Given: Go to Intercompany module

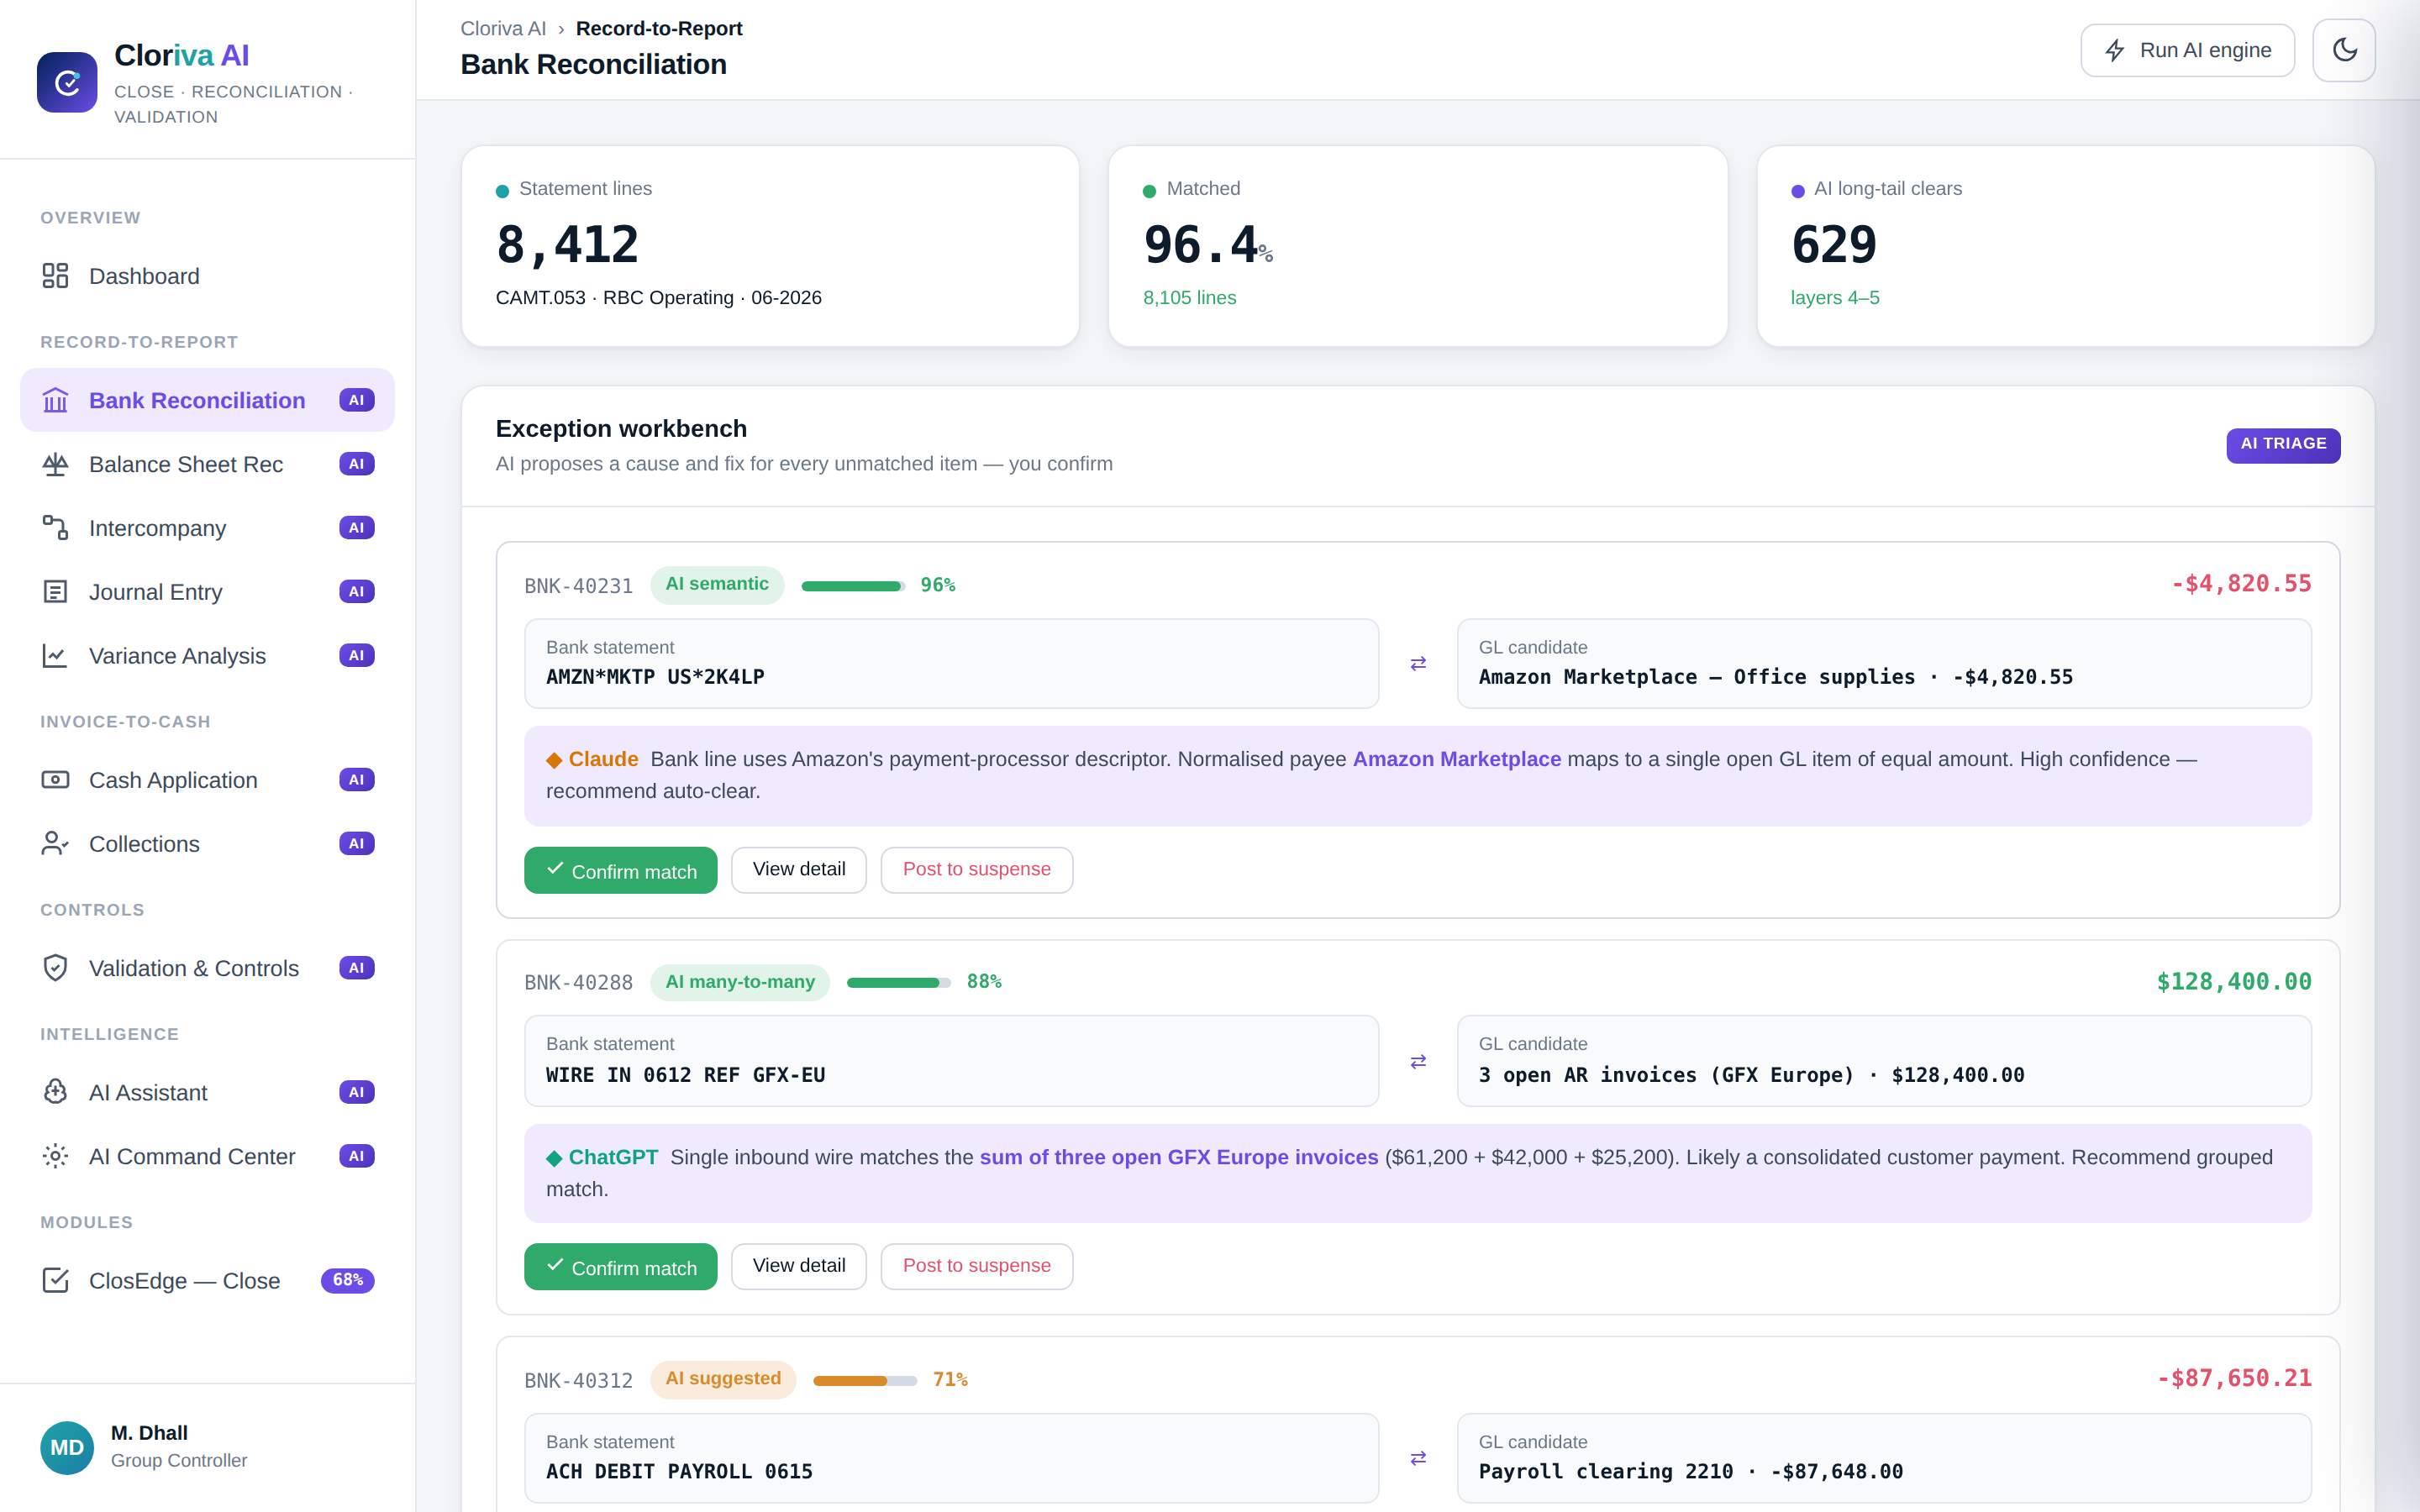Looking at the screenshot, I should coord(207,528).
